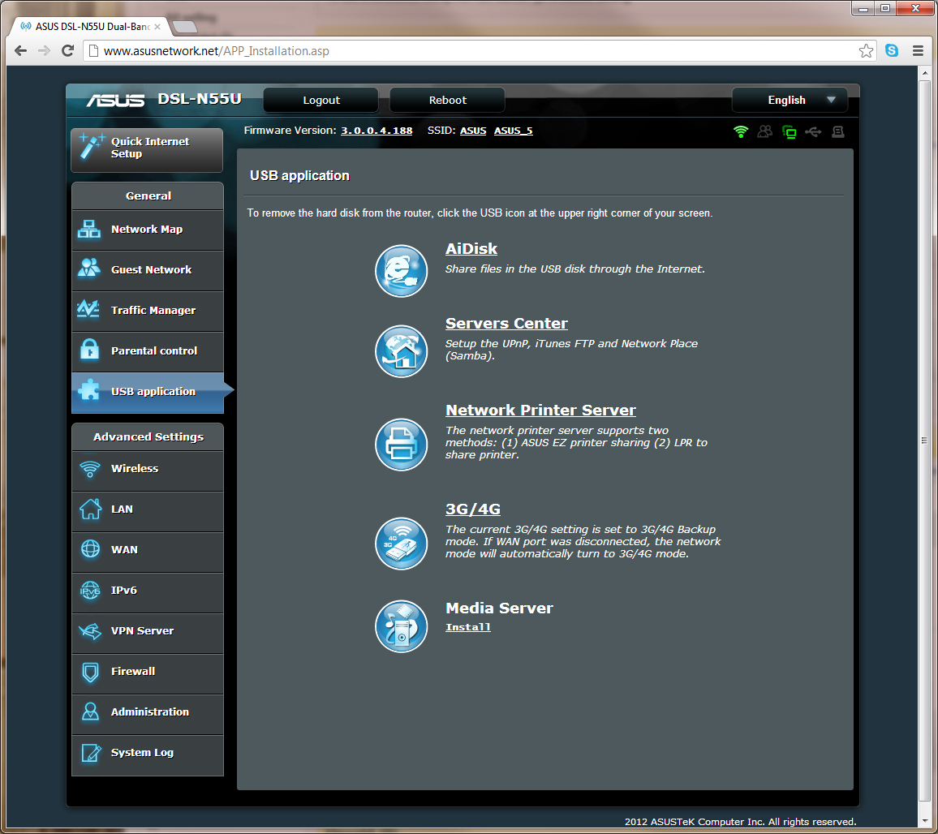The height and width of the screenshot is (834, 938).
Task: Click the Logout button
Action: 321,100
